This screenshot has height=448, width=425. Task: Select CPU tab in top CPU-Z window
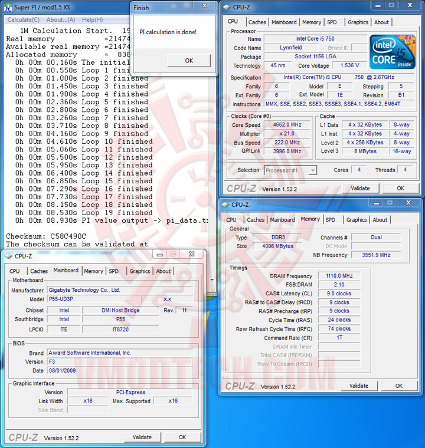[x=233, y=21]
